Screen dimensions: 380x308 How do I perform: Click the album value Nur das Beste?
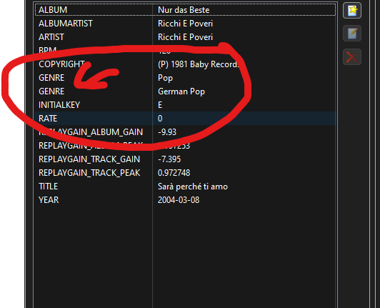[184, 10]
